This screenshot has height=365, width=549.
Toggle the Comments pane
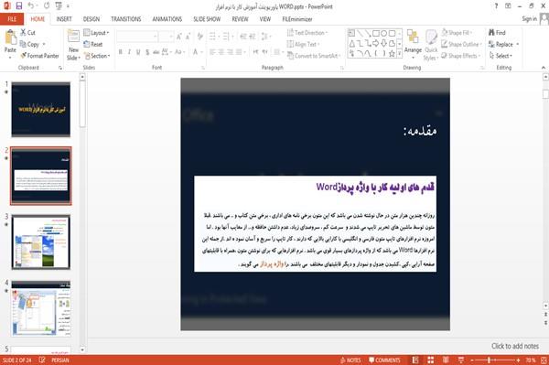pos(384,360)
